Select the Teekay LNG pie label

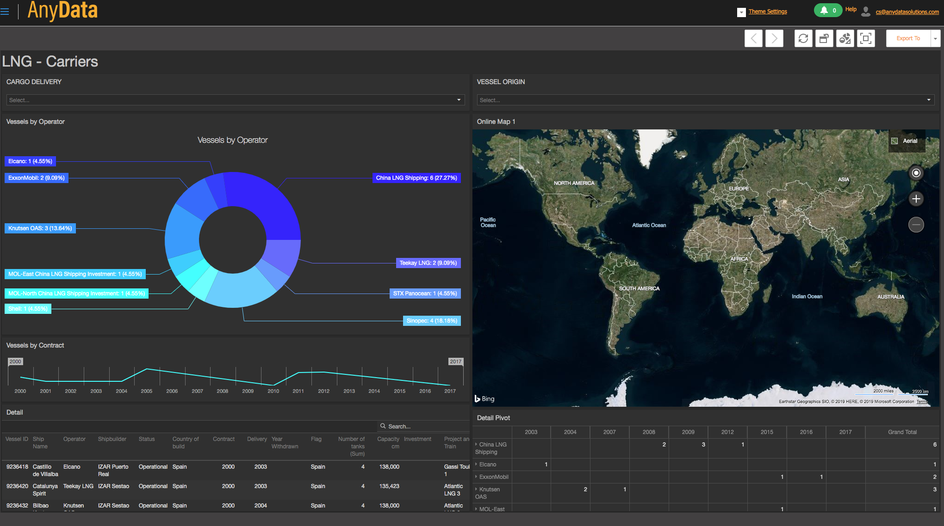[x=428, y=263]
